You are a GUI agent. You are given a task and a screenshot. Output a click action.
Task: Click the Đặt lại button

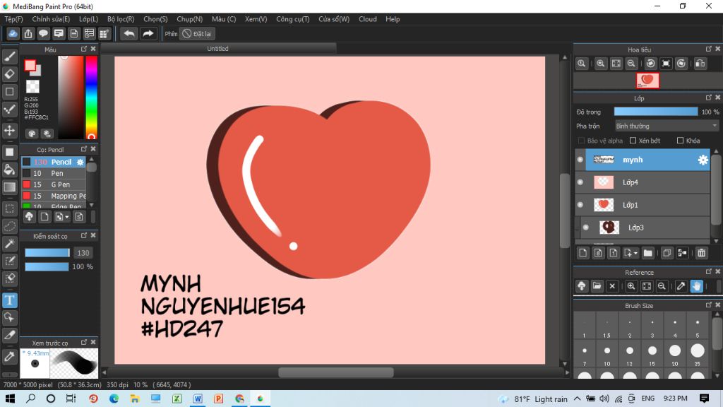[197, 34]
